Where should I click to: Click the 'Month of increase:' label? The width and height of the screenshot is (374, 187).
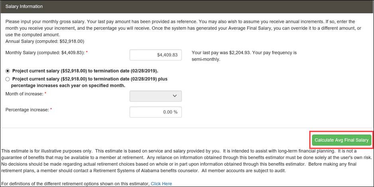(24, 94)
